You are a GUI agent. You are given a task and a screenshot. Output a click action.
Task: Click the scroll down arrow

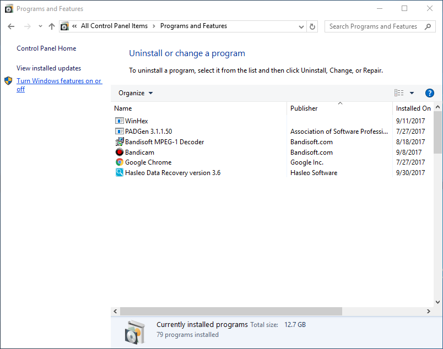[437, 302]
